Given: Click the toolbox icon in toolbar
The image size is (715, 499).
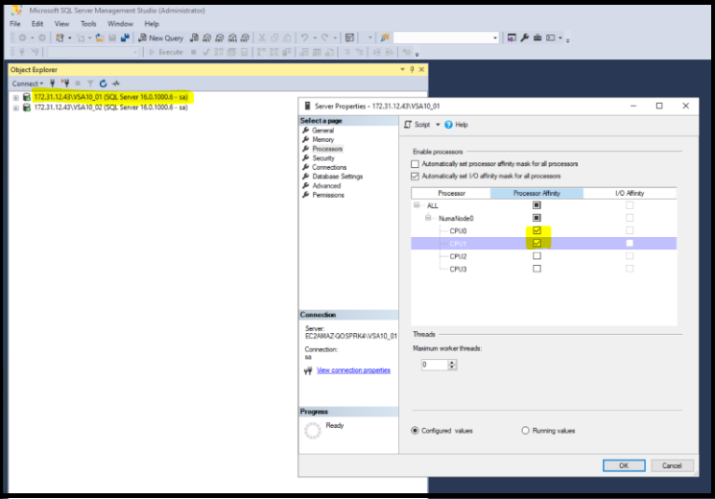Looking at the screenshot, I should point(537,37).
